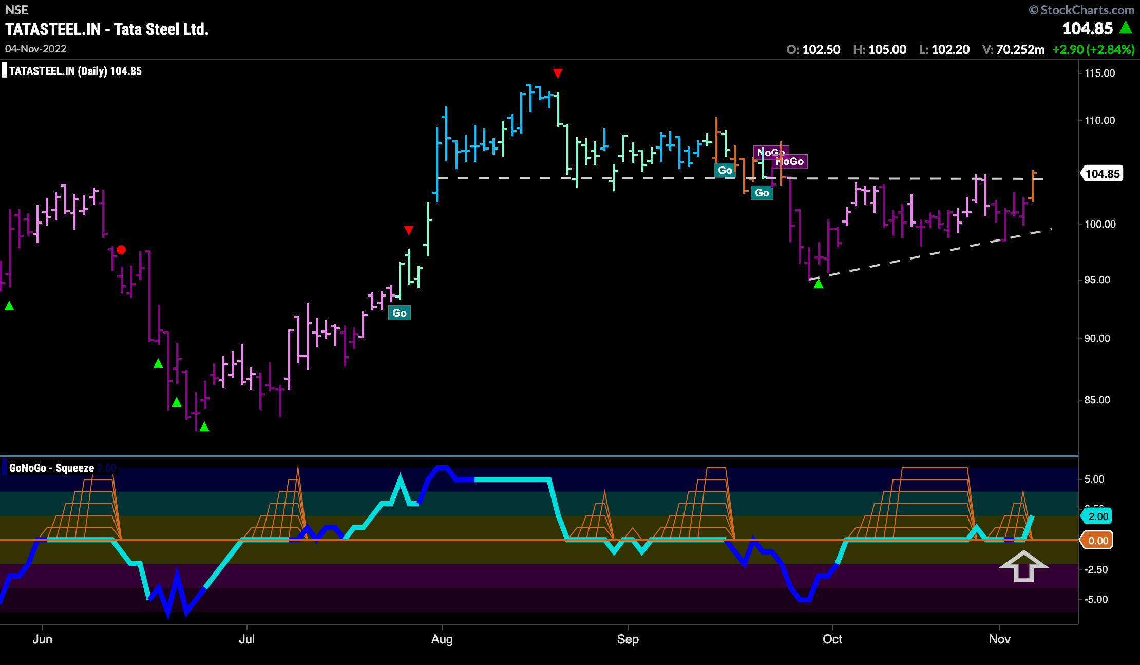Click the Open value 102.50
The image size is (1140, 665).
point(821,50)
